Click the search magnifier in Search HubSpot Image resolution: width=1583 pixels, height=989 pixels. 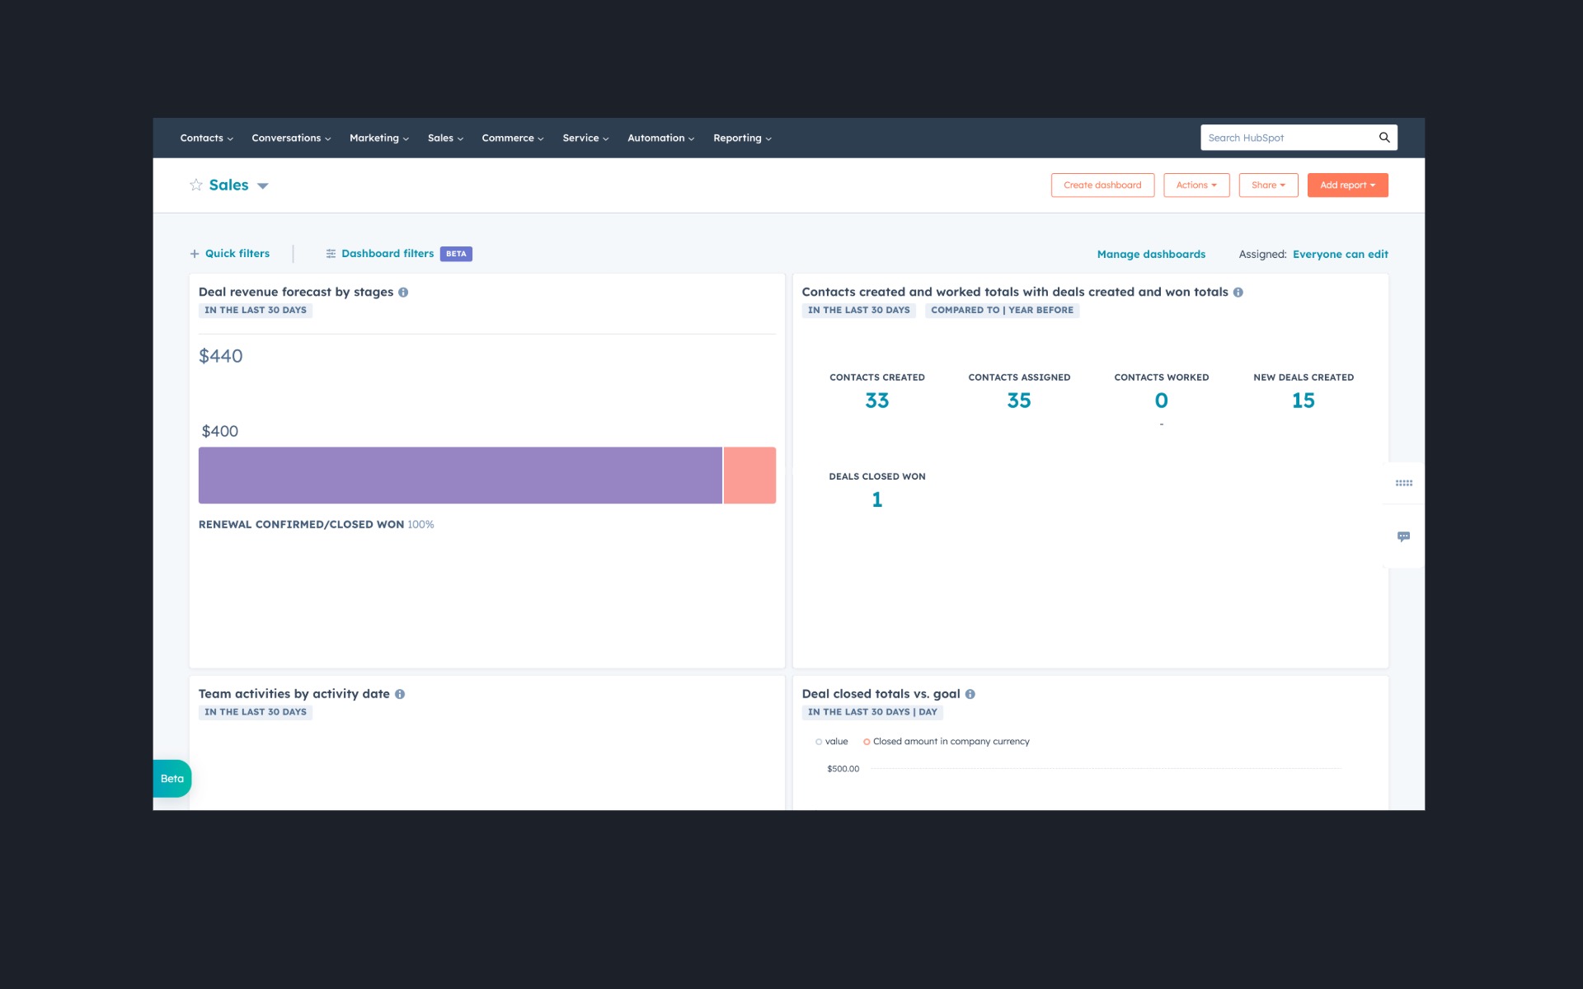coord(1383,138)
